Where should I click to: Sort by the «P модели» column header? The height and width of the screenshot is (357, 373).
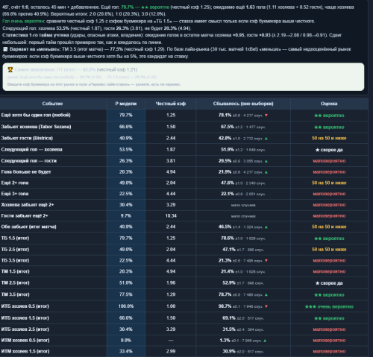pos(126,104)
